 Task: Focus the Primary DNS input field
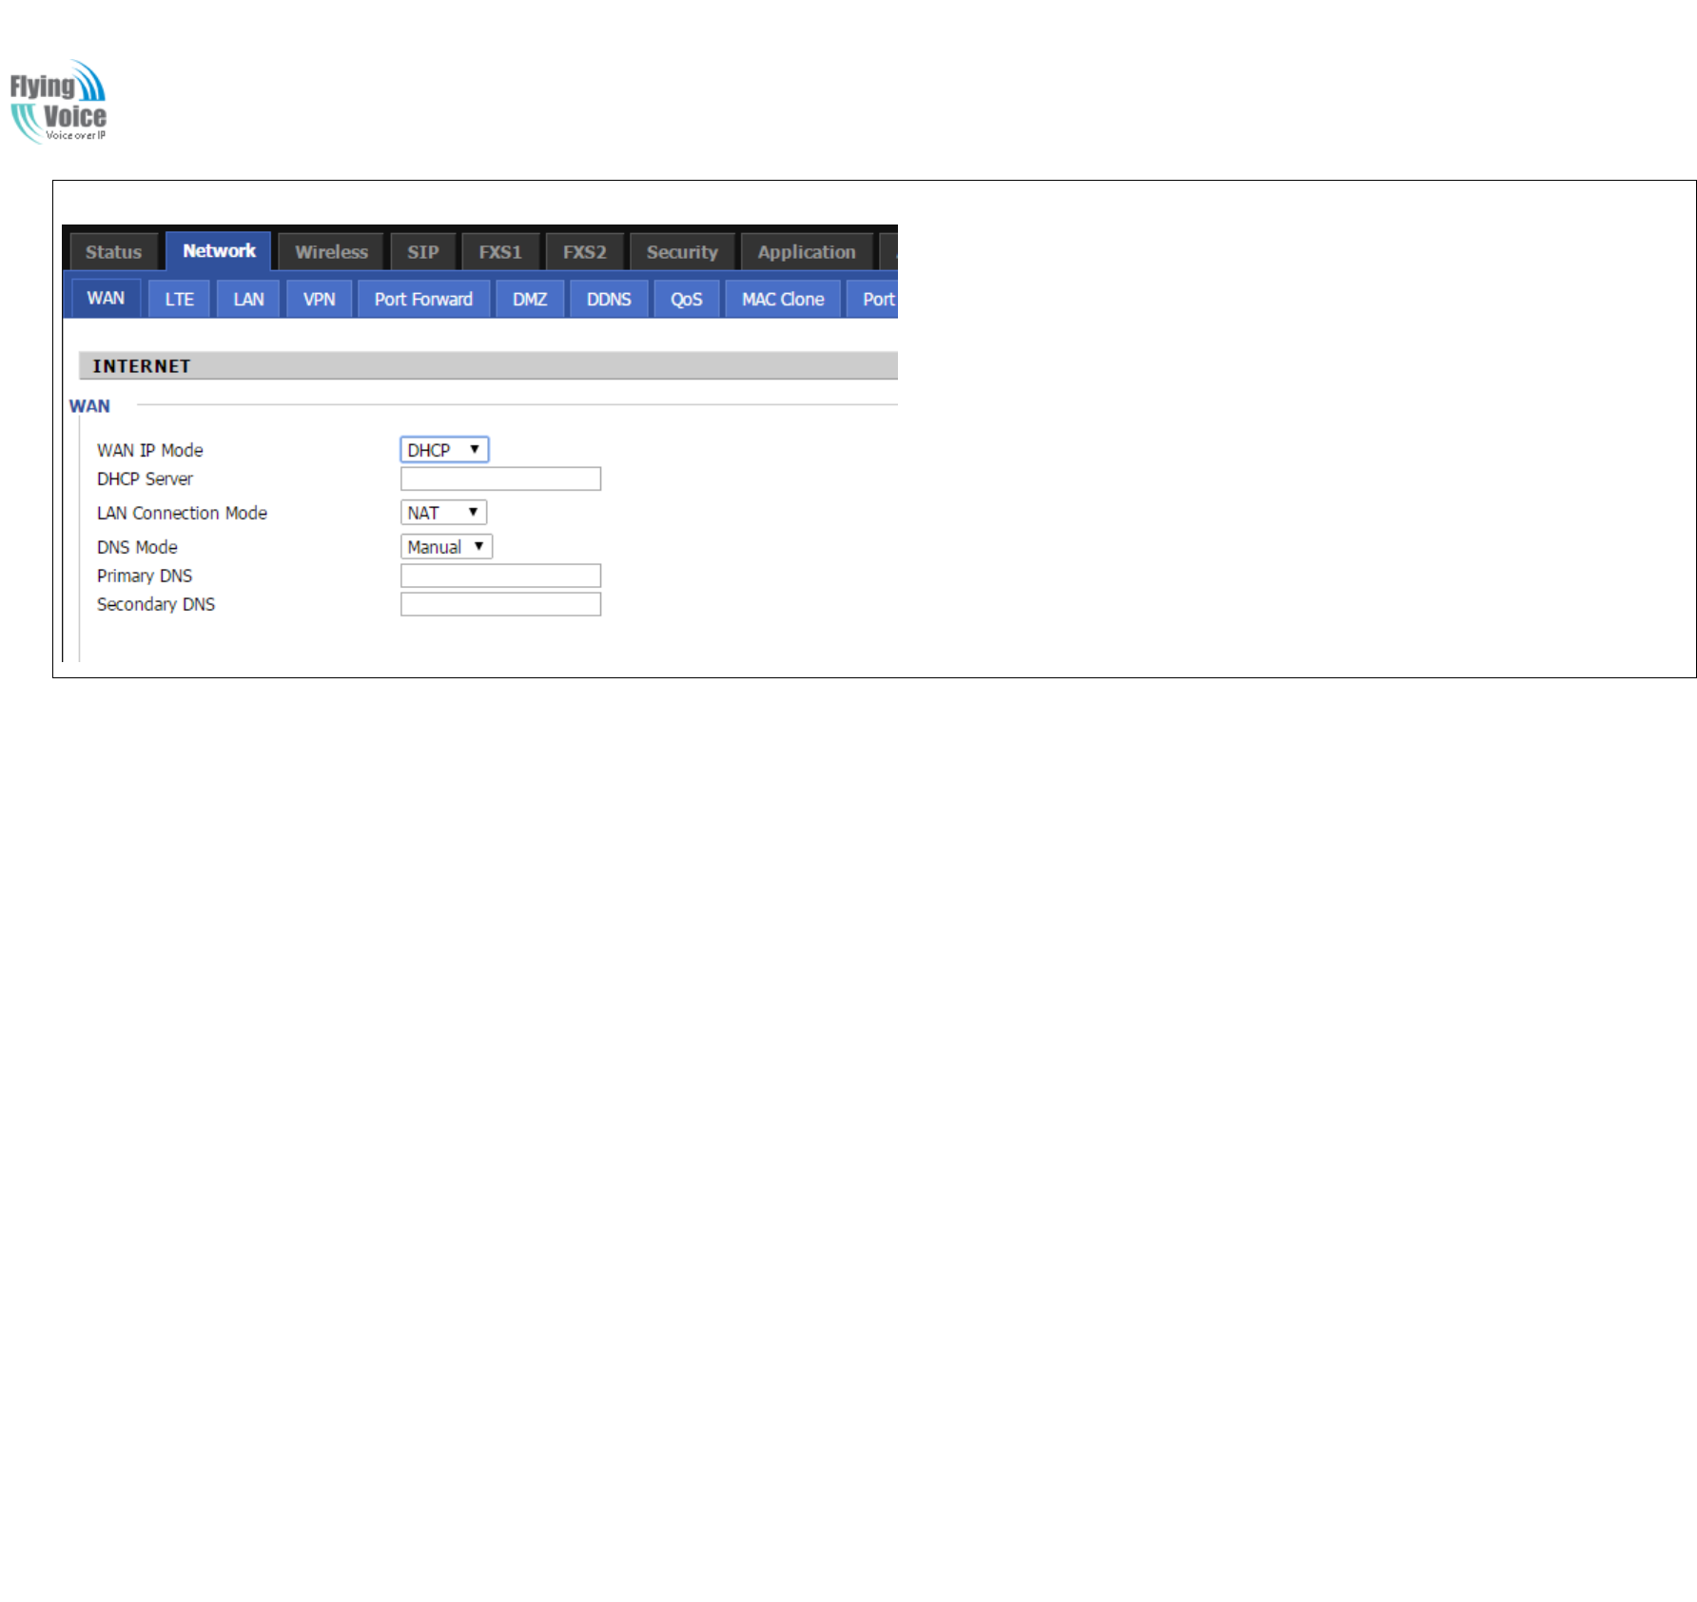point(500,576)
